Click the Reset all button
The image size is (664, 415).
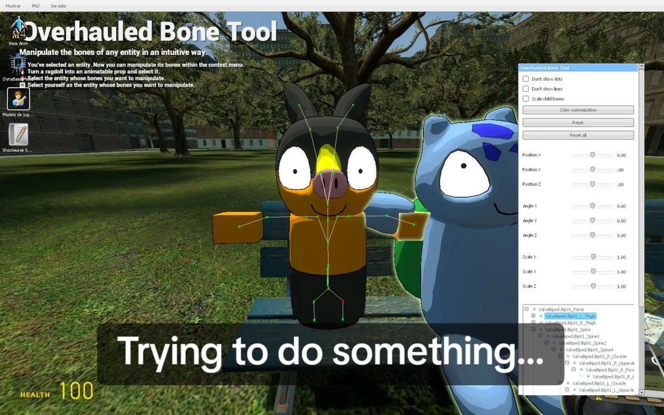point(578,135)
